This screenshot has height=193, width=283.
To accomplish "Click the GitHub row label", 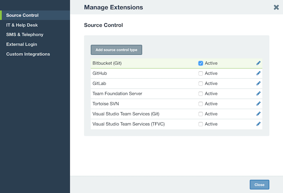I will [100, 73].
